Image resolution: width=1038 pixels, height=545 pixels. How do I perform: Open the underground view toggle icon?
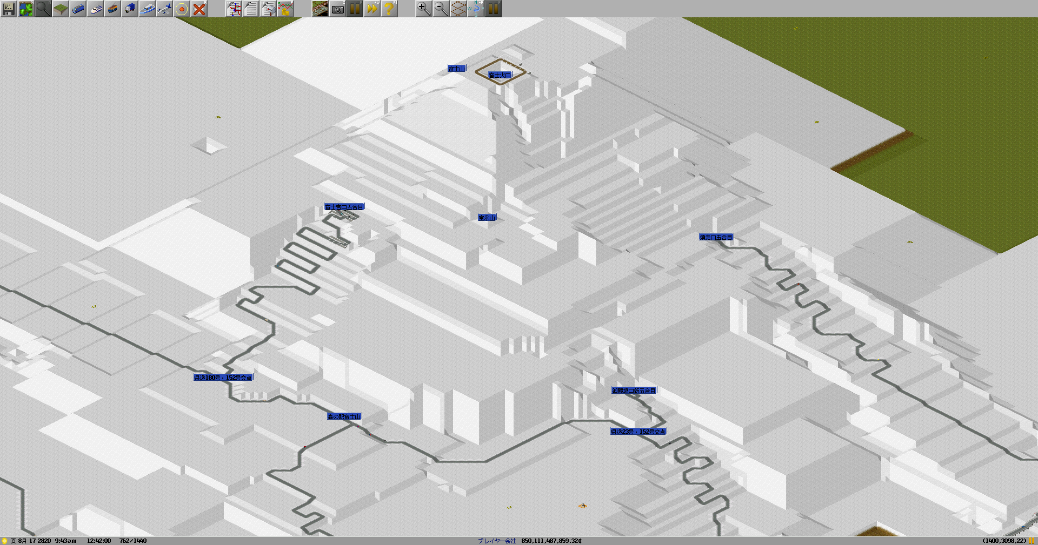click(x=320, y=9)
